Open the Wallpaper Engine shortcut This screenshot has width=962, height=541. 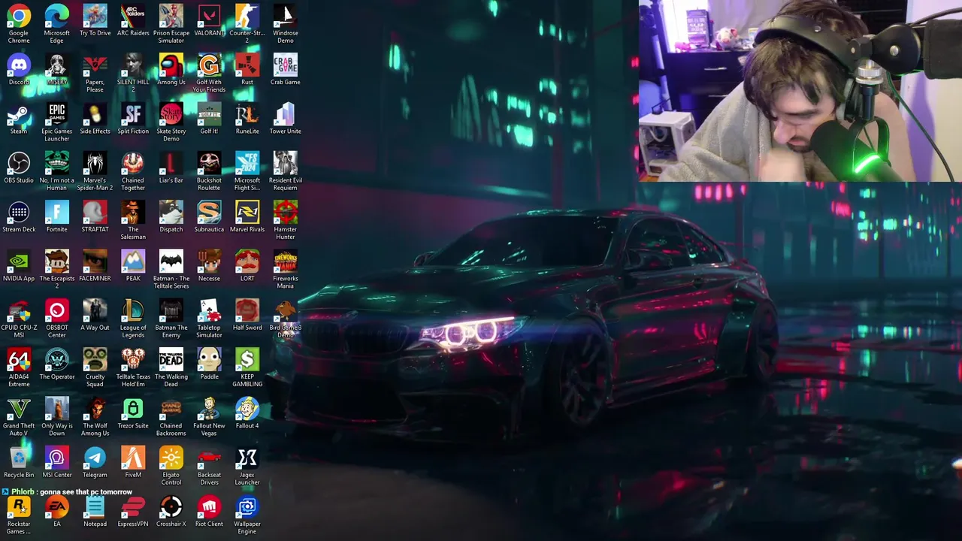[x=247, y=507]
